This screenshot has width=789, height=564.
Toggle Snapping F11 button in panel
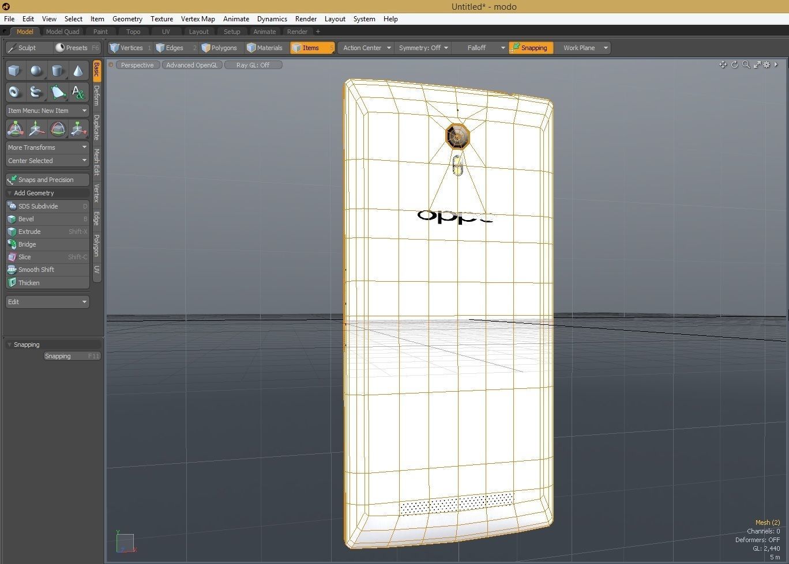73,356
